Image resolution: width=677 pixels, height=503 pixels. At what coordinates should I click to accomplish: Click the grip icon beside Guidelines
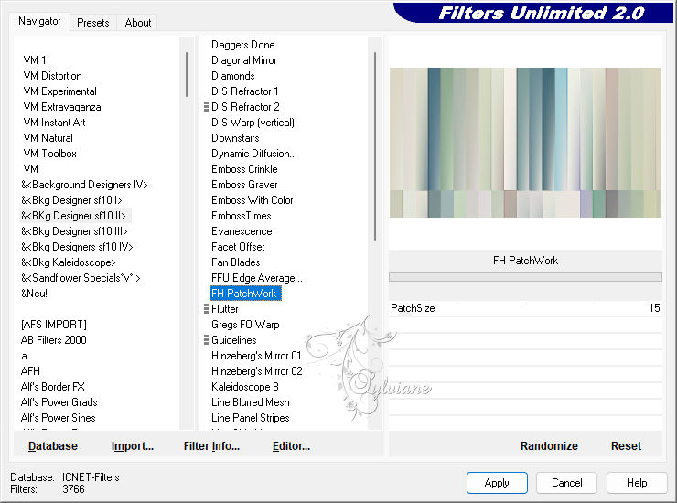206,340
